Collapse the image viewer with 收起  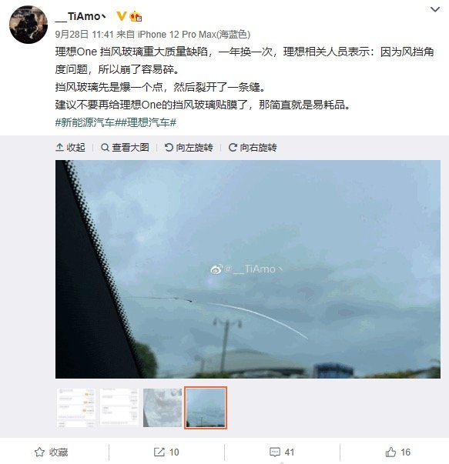click(x=71, y=148)
